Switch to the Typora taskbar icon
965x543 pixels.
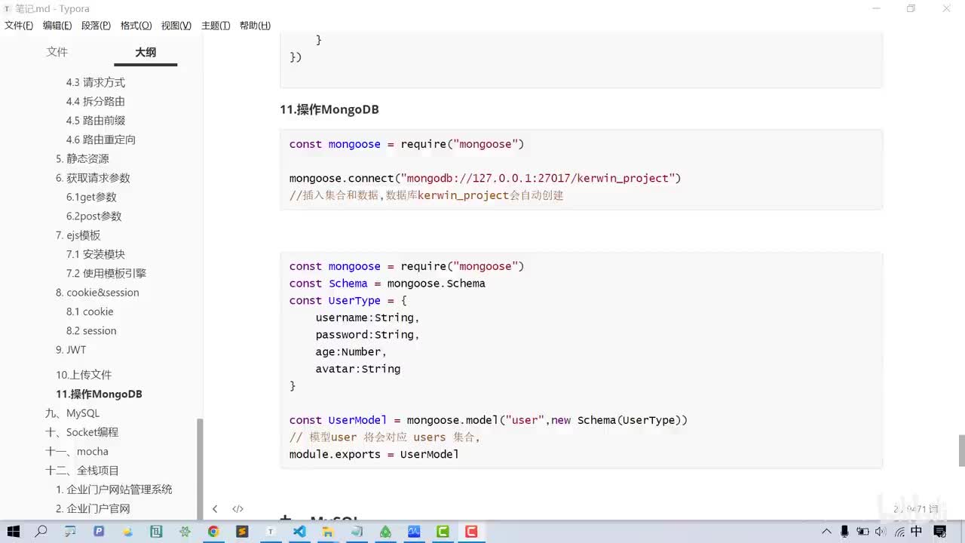pos(271,532)
